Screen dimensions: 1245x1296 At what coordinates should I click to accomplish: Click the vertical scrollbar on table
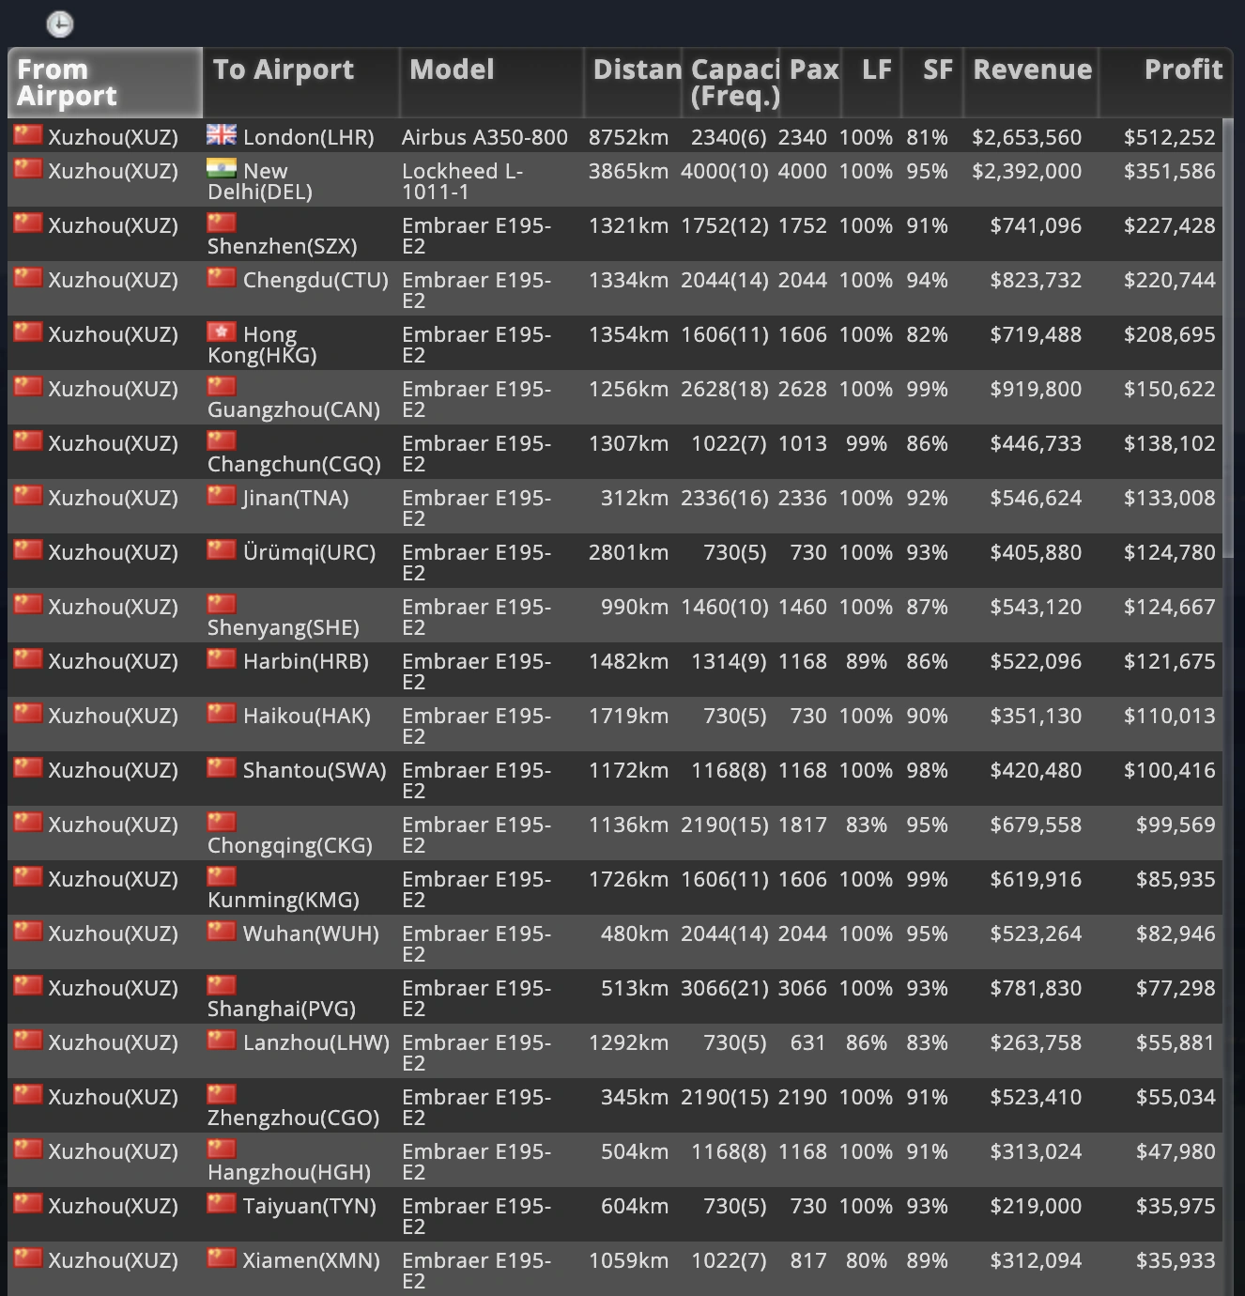point(1228,338)
